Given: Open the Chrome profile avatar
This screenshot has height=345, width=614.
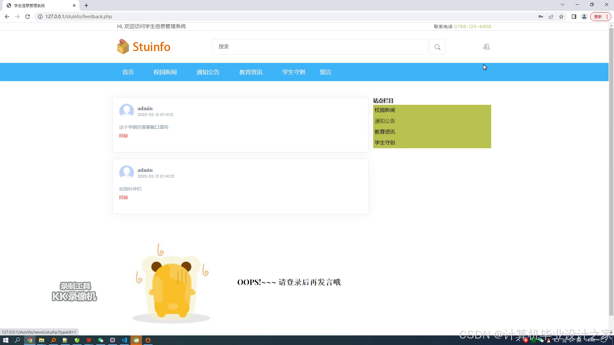Looking at the screenshot, I should 584,17.
